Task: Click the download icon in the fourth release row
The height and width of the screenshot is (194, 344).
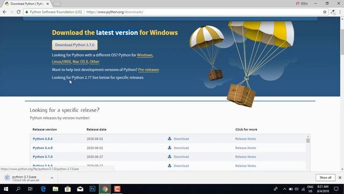Action: pyautogui.click(x=169, y=165)
